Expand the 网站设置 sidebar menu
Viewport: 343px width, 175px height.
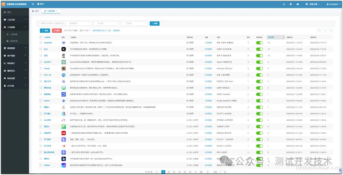15,78
